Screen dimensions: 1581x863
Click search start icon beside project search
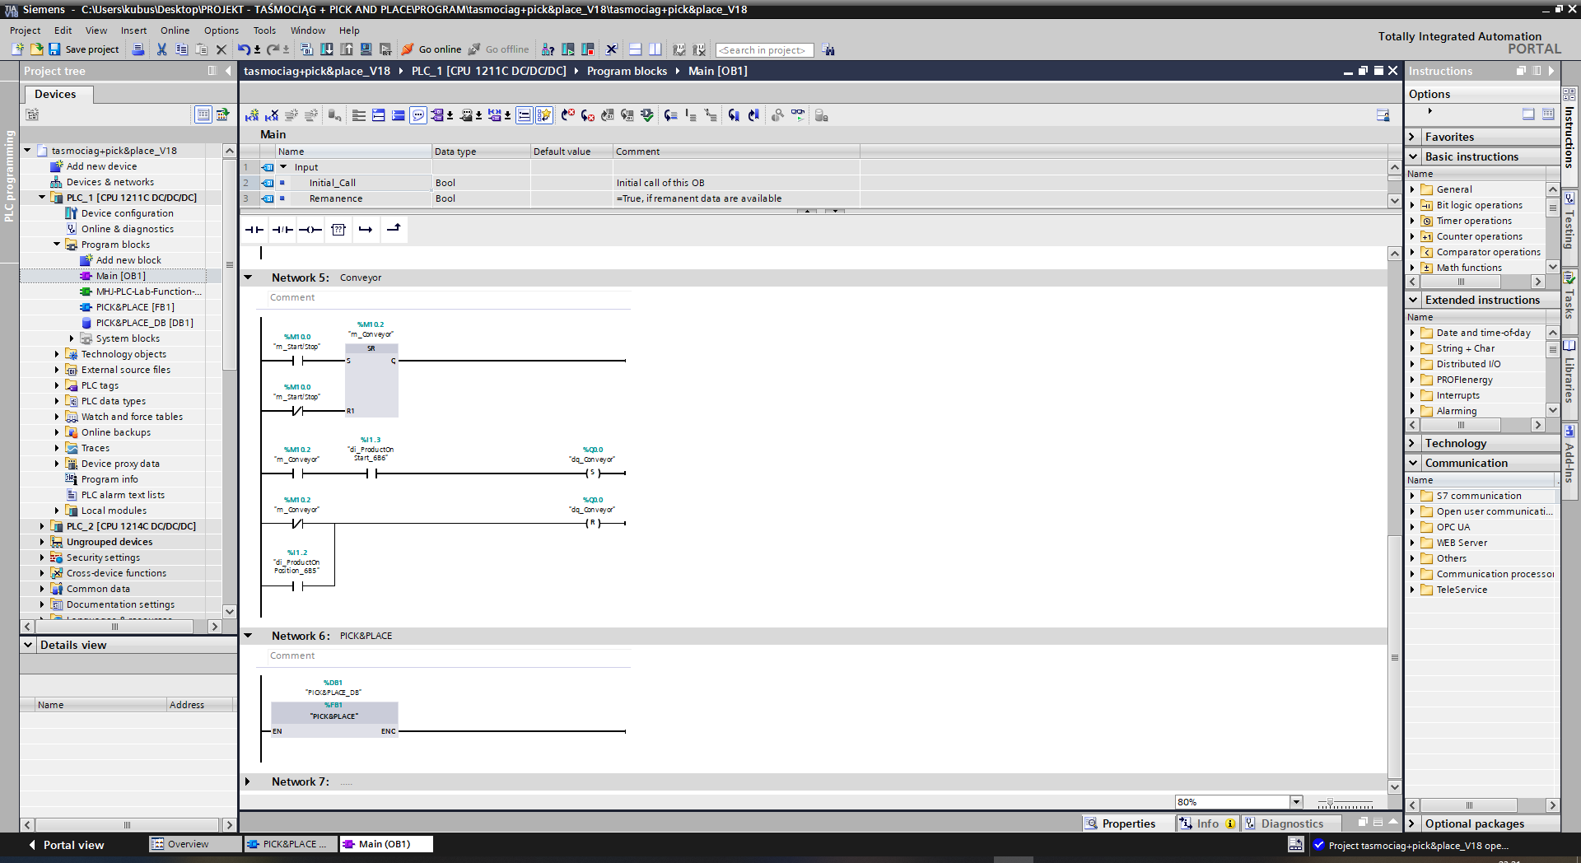tap(828, 50)
